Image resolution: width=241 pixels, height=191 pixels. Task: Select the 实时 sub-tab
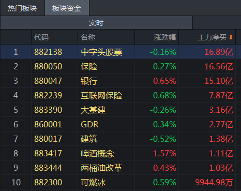point(96,23)
